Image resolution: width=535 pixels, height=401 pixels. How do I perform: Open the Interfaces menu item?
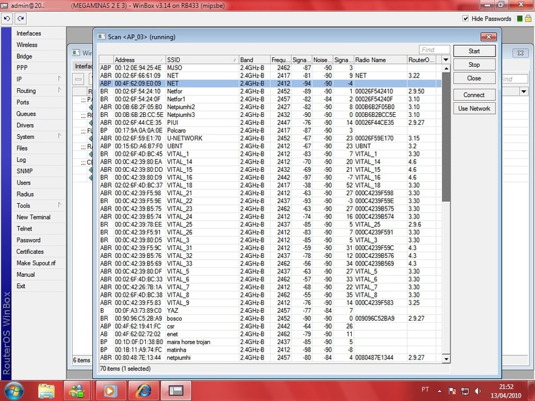(x=29, y=33)
